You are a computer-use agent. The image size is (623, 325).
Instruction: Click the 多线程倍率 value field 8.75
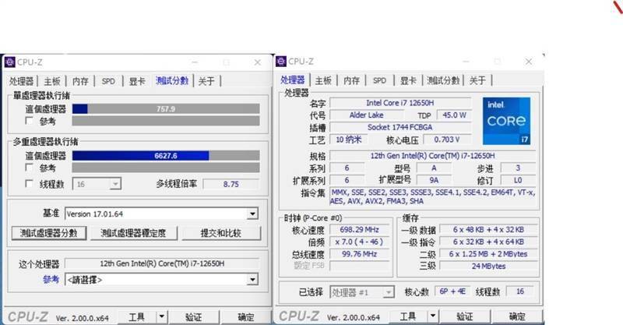coord(231,184)
